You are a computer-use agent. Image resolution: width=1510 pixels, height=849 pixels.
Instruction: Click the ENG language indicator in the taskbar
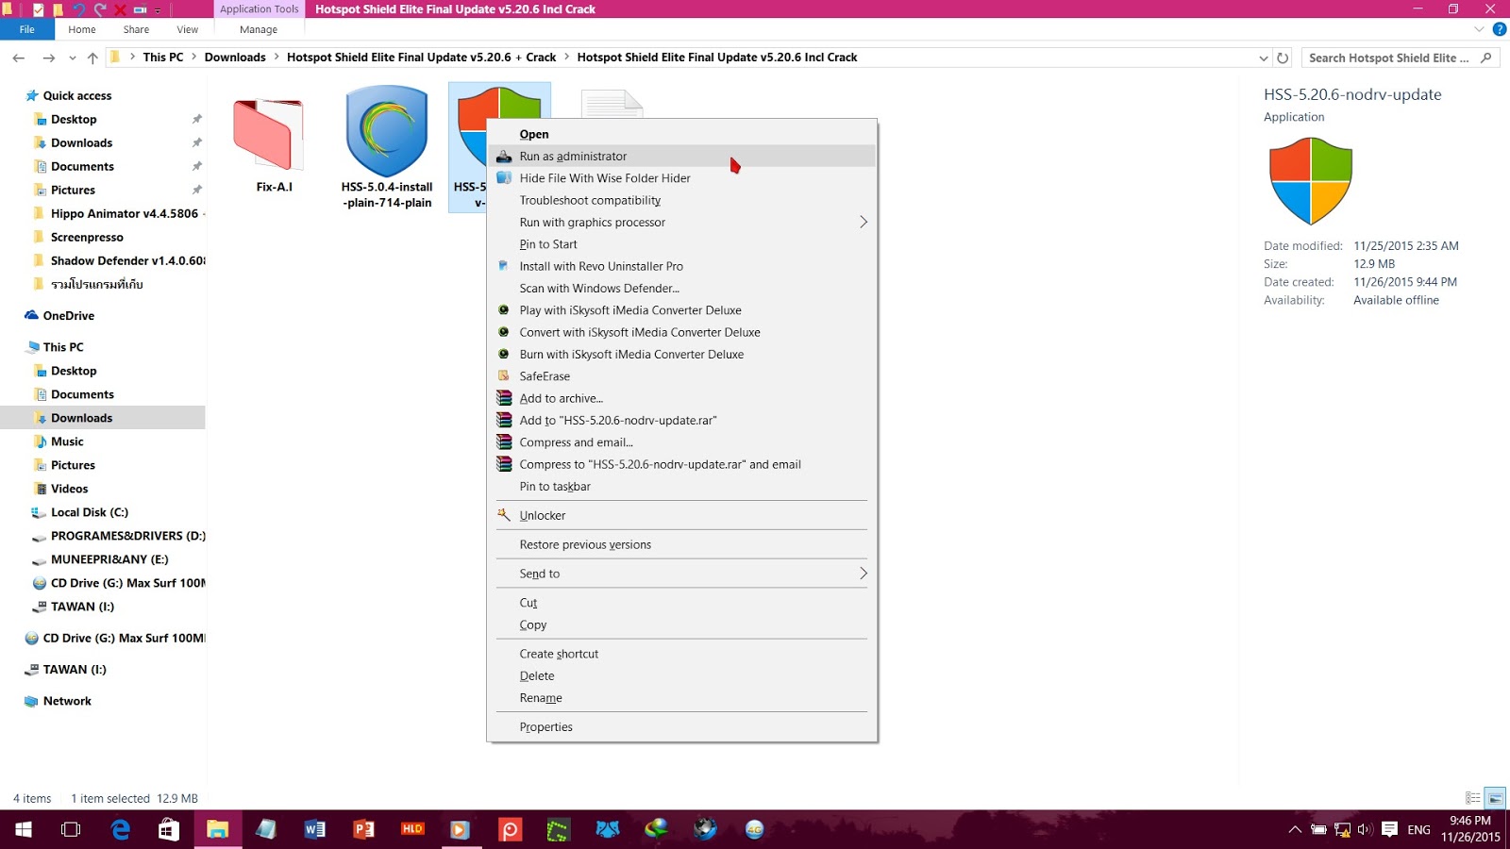[1418, 830]
